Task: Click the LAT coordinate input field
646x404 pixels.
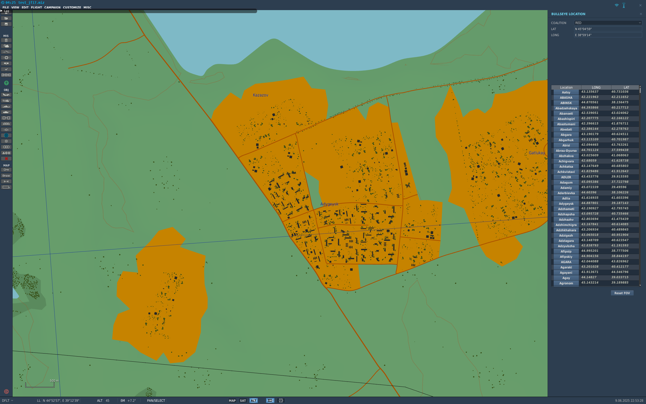Action: pyautogui.click(x=608, y=29)
